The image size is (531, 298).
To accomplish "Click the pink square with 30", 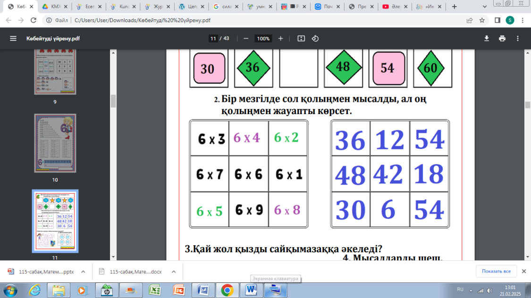I will [x=209, y=68].
